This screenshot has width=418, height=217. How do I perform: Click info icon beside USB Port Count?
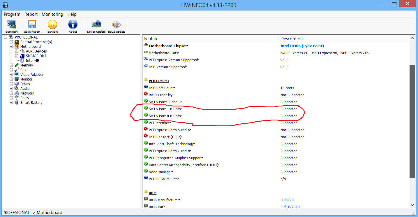tap(146, 87)
